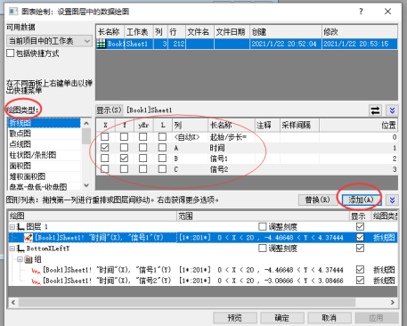This screenshot has height=326, width=407.
Task: Click the worksheet icon of Book1 row
Action: [102, 44]
